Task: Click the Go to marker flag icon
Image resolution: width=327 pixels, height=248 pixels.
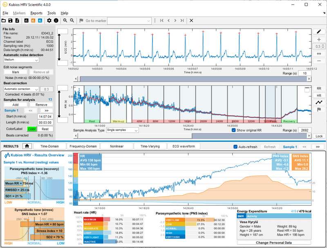Action: [81, 20]
